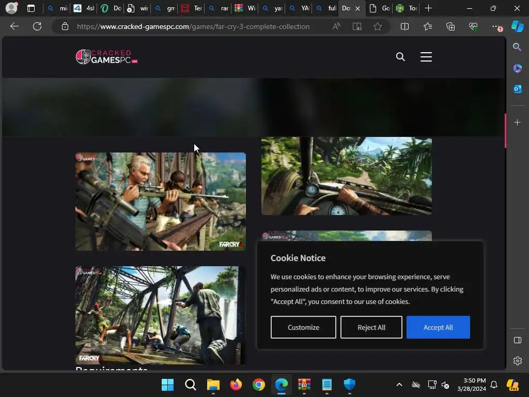The width and height of the screenshot is (529, 397).
Task: Launch Firefox from the taskbar
Action: click(236, 385)
